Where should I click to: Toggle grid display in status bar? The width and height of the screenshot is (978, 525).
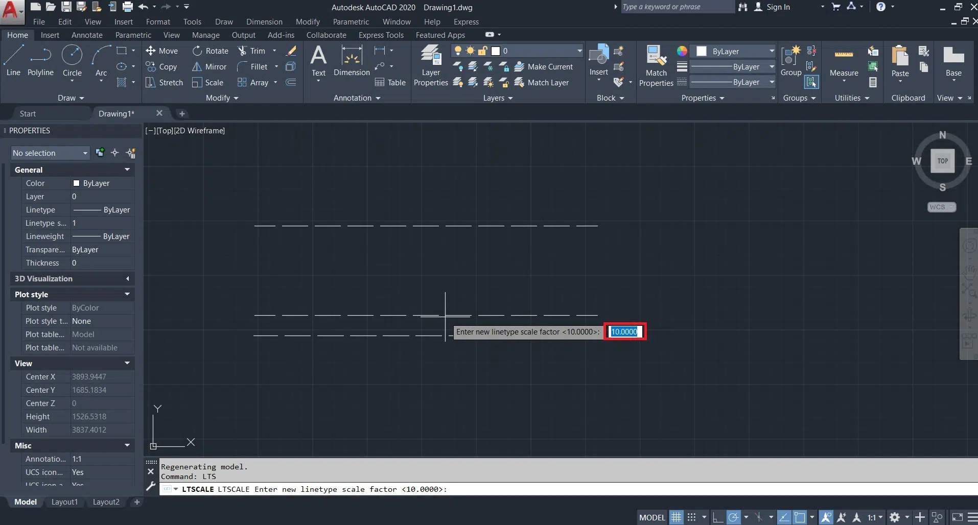[x=676, y=517]
